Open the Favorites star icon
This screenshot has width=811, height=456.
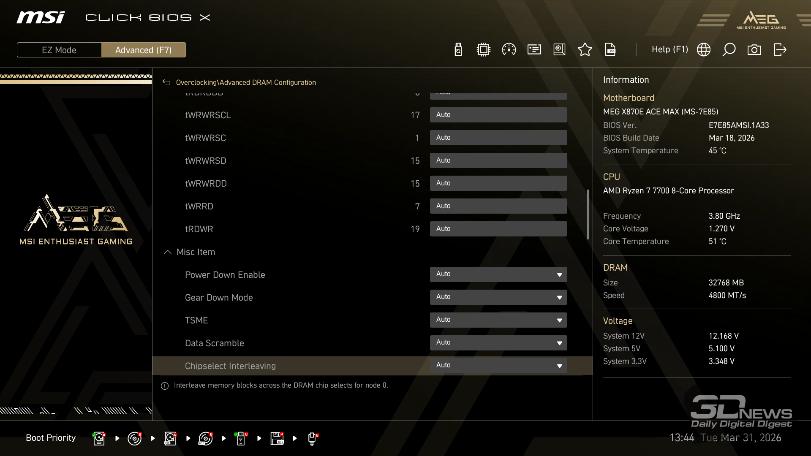point(585,50)
